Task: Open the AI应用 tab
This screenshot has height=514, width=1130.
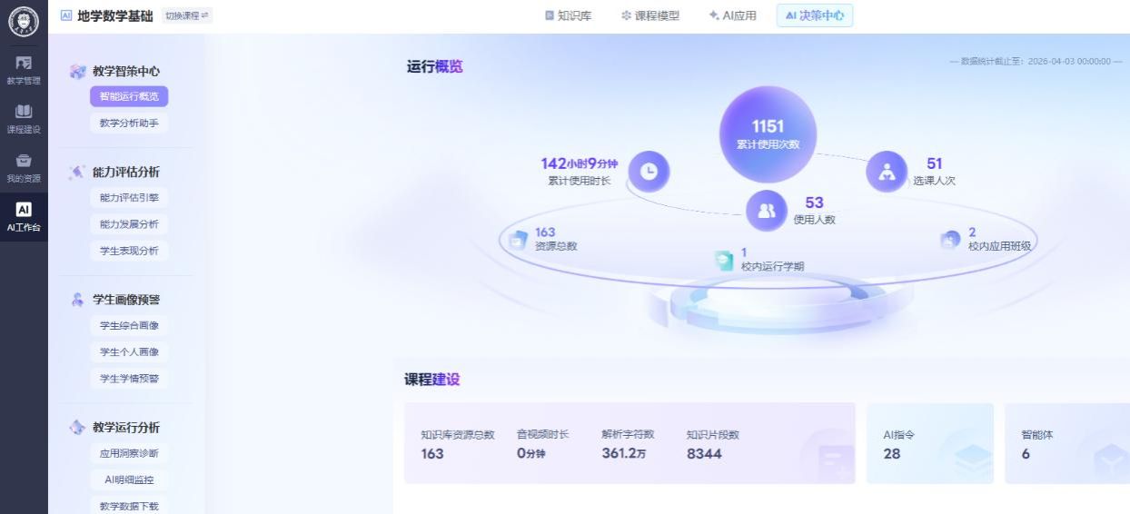Action: coord(732,15)
